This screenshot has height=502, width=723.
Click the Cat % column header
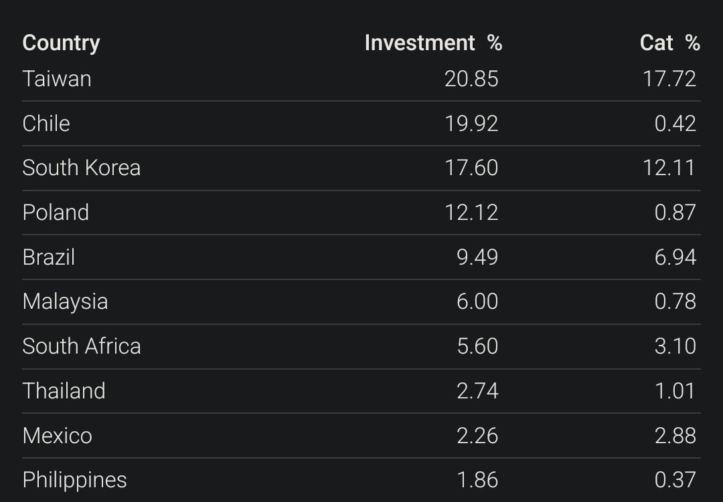pyautogui.click(x=670, y=43)
